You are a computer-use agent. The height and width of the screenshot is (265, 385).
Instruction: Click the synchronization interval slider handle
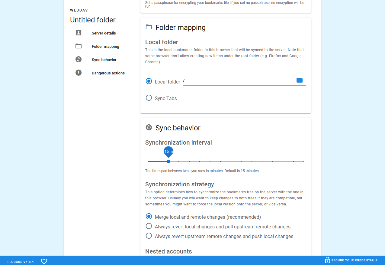click(x=168, y=162)
